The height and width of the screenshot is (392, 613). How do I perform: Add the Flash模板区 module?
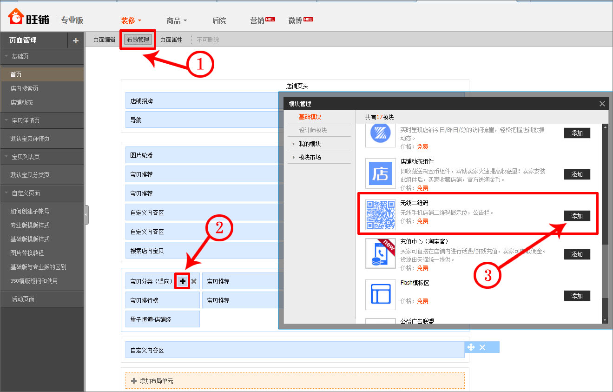coord(577,296)
